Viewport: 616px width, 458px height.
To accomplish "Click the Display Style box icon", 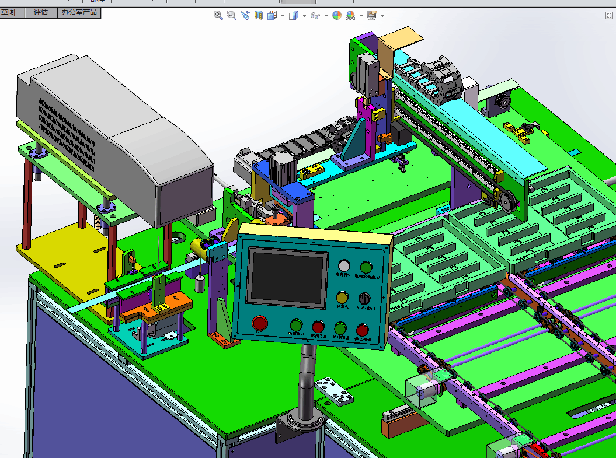I will [x=294, y=15].
